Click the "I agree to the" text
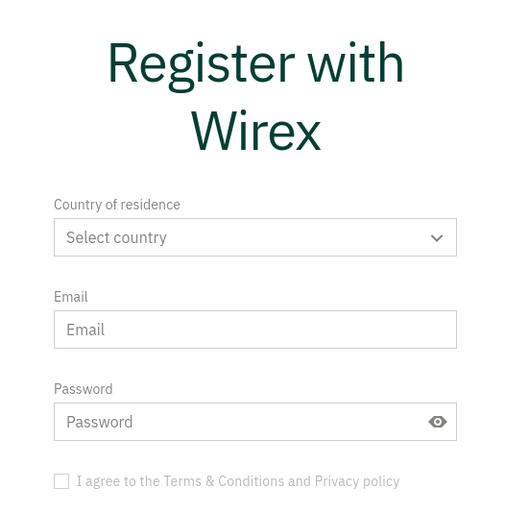This screenshot has height=513, width=505. click(x=118, y=481)
